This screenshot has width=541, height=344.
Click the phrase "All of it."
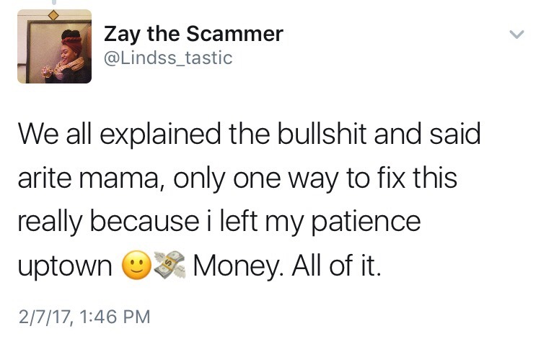[336, 265]
